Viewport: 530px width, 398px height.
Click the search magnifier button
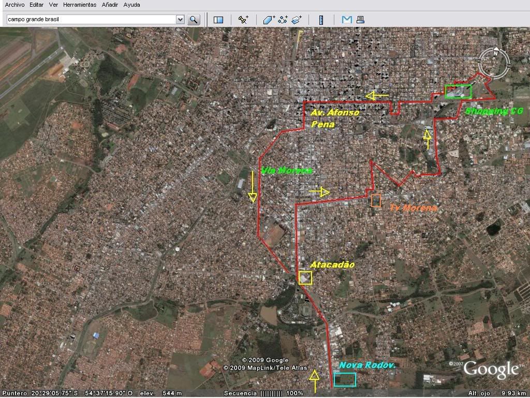click(194, 20)
